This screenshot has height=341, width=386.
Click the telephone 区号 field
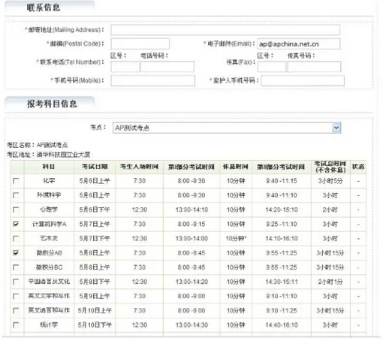(x=125, y=67)
